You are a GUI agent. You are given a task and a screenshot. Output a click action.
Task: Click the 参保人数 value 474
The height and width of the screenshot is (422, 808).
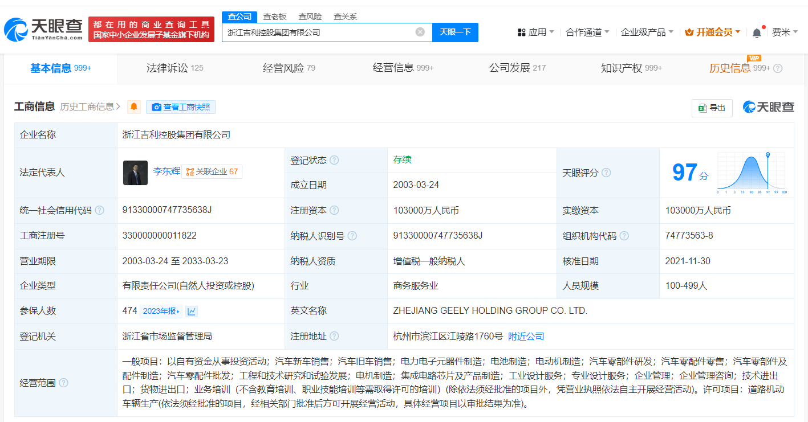coord(130,311)
